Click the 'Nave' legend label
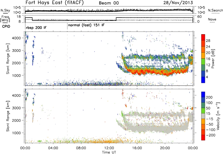The image size is (223, 154). pos(212,19)
